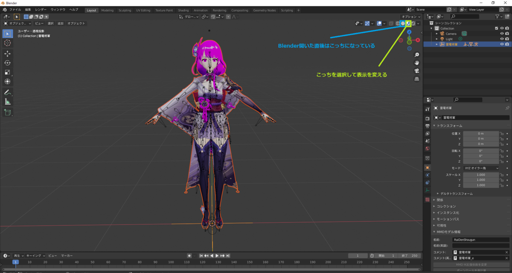Open the Output properties tab
The height and width of the screenshot is (273, 512).
tap(428, 126)
